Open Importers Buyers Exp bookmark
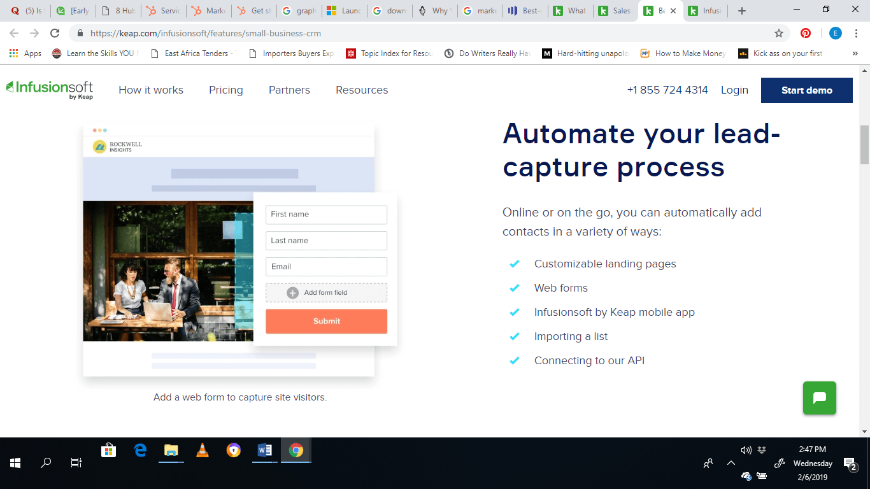This screenshot has height=489, width=870. point(291,53)
